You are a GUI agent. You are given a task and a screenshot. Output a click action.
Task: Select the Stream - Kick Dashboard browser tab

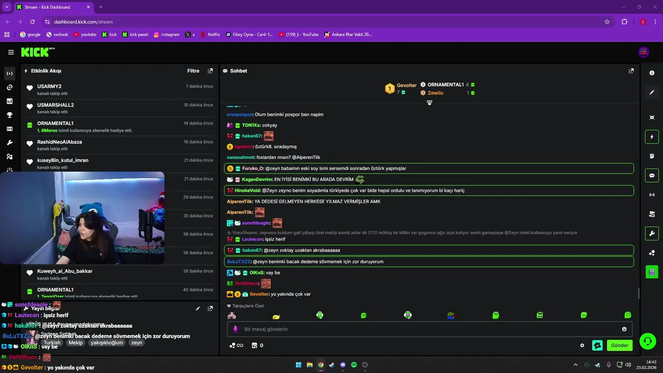(x=53, y=7)
